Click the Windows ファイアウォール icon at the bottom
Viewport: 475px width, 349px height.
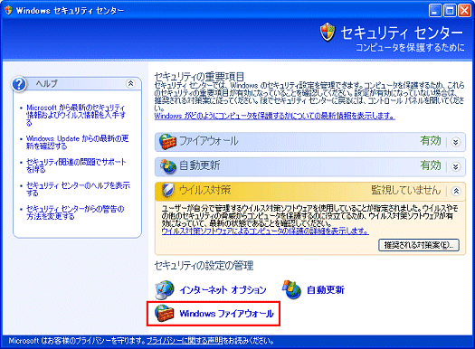pyautogui.click(x=164, y=314)
